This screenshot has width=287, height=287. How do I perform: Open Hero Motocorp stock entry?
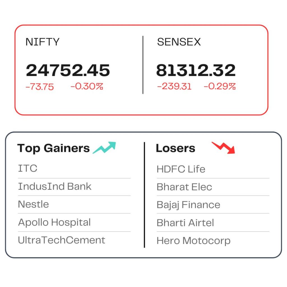pyautogui.click(x=193, y=241)
